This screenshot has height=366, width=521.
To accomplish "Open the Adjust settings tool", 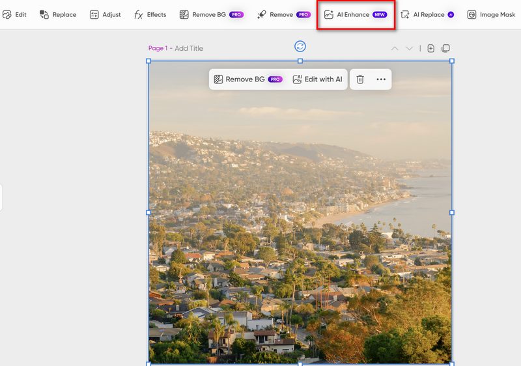I will click(105, 14).
